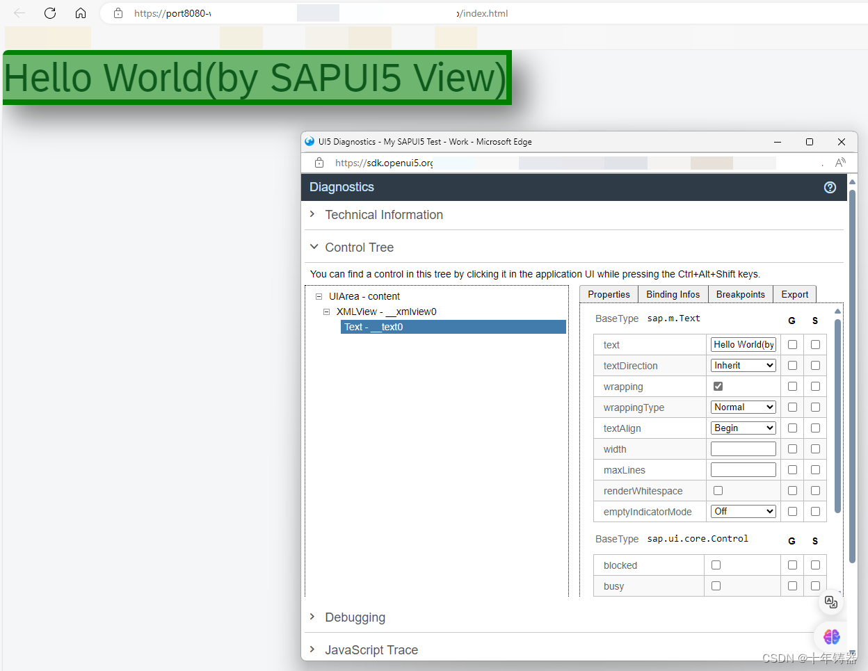Click the emptyIndicatorMode property name
Screen dimensions: 868x671
[648, 512]
